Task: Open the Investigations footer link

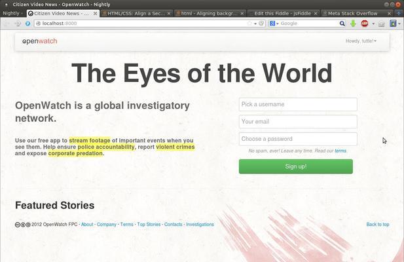Action: pos(200,225)
